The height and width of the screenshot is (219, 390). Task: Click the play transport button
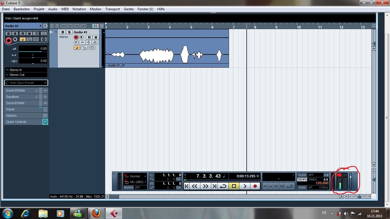245,186
